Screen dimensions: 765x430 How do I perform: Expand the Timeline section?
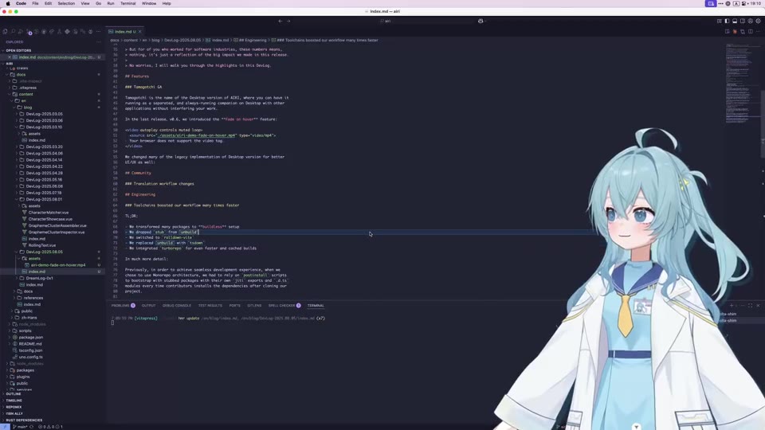[14, 401]
